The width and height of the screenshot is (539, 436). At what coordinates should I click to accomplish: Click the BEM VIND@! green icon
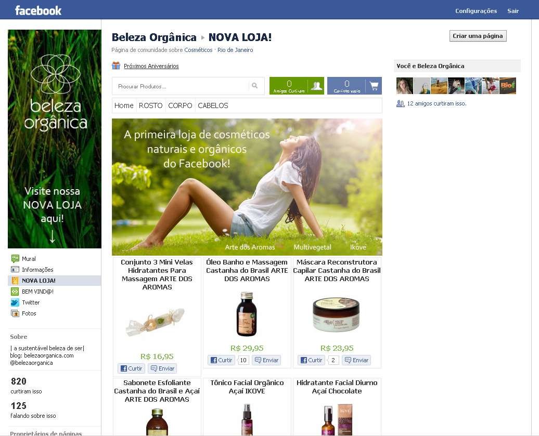(x=15, y=292)
